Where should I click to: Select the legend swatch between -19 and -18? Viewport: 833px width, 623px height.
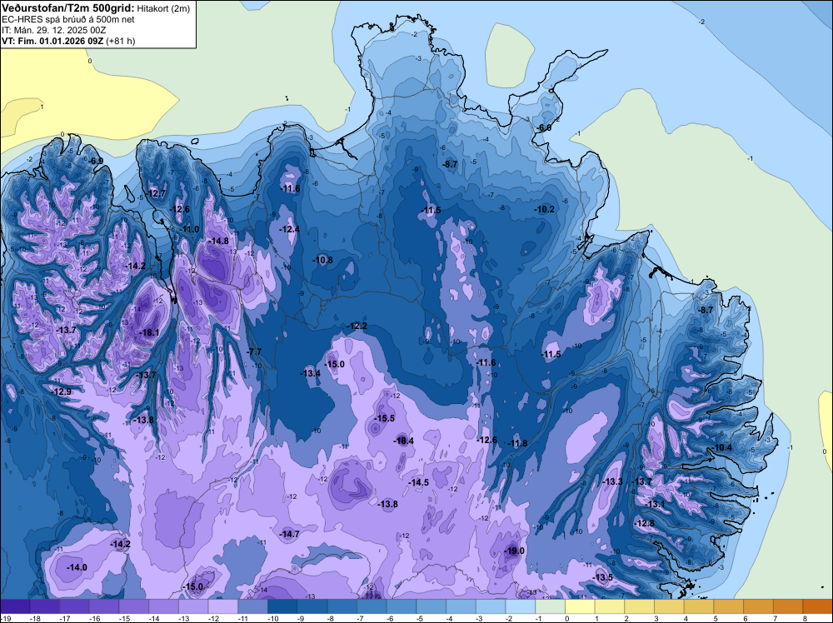click(x=15, y=606)
